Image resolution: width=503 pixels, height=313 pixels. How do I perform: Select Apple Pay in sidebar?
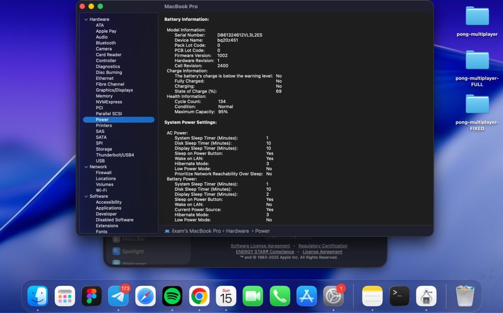point(106,31)
